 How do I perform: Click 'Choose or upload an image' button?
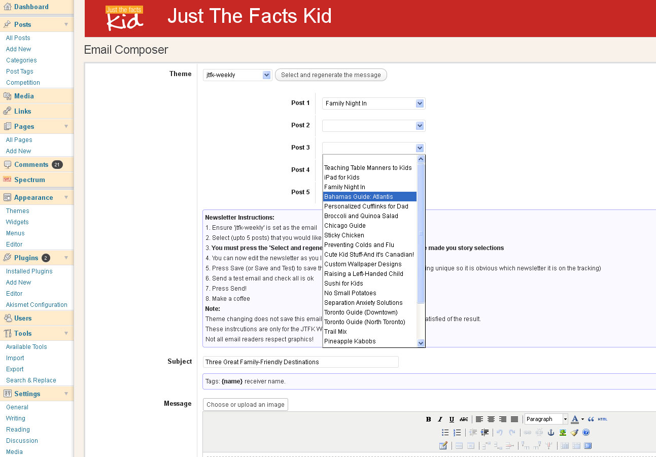pyautogui.click(x=246, y=405)
